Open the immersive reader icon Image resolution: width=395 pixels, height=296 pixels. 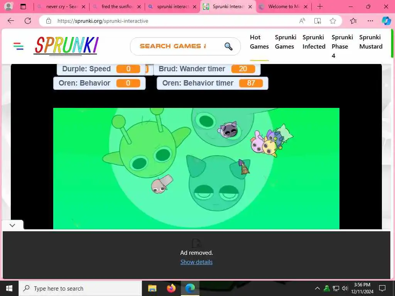[317, 21]
